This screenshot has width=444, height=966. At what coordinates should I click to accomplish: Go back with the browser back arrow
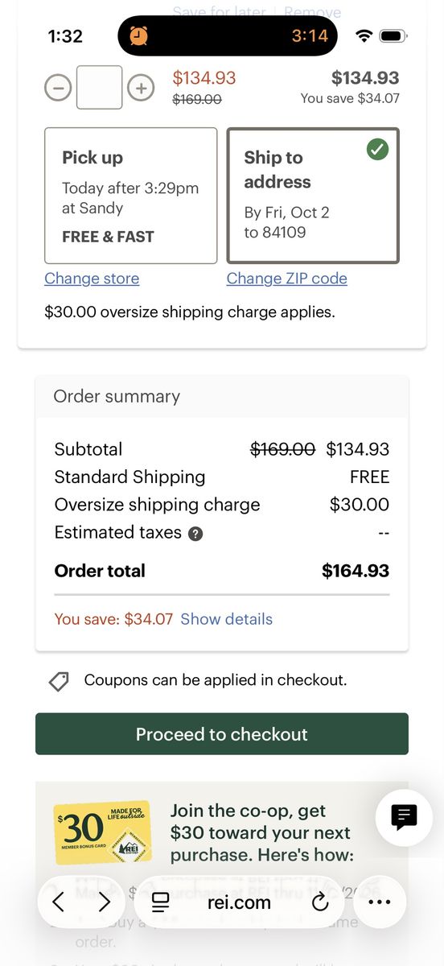click(58, 902)
